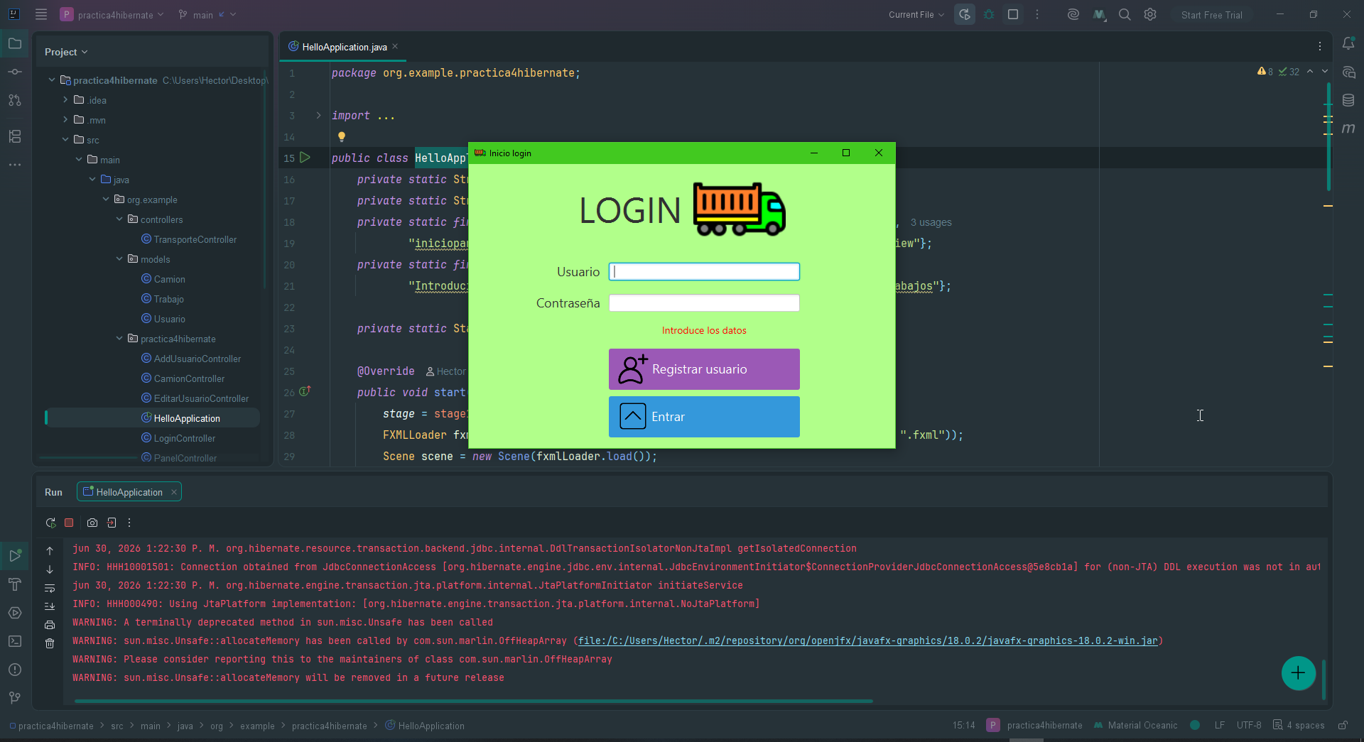Close the HelloApplication.java editor tab

tap(395, 47)
